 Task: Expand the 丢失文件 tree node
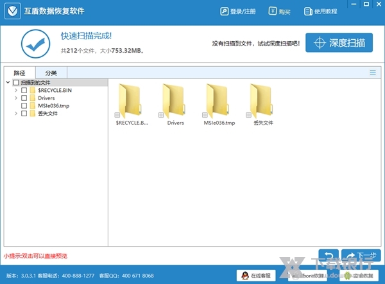pos(16,113)
